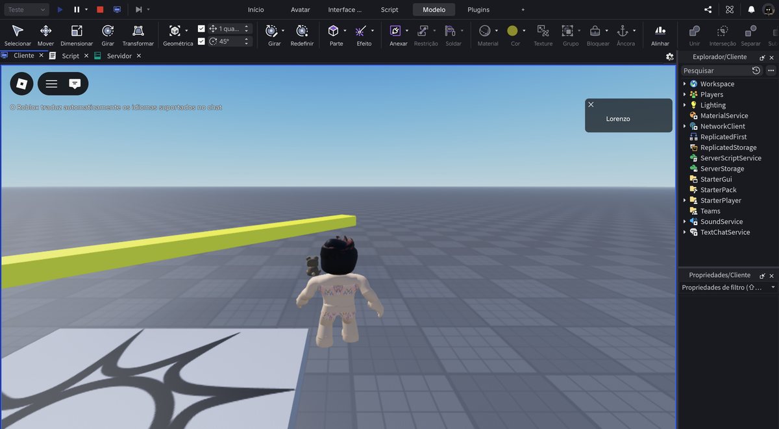Open the Plugins tab

click(478, 10)
